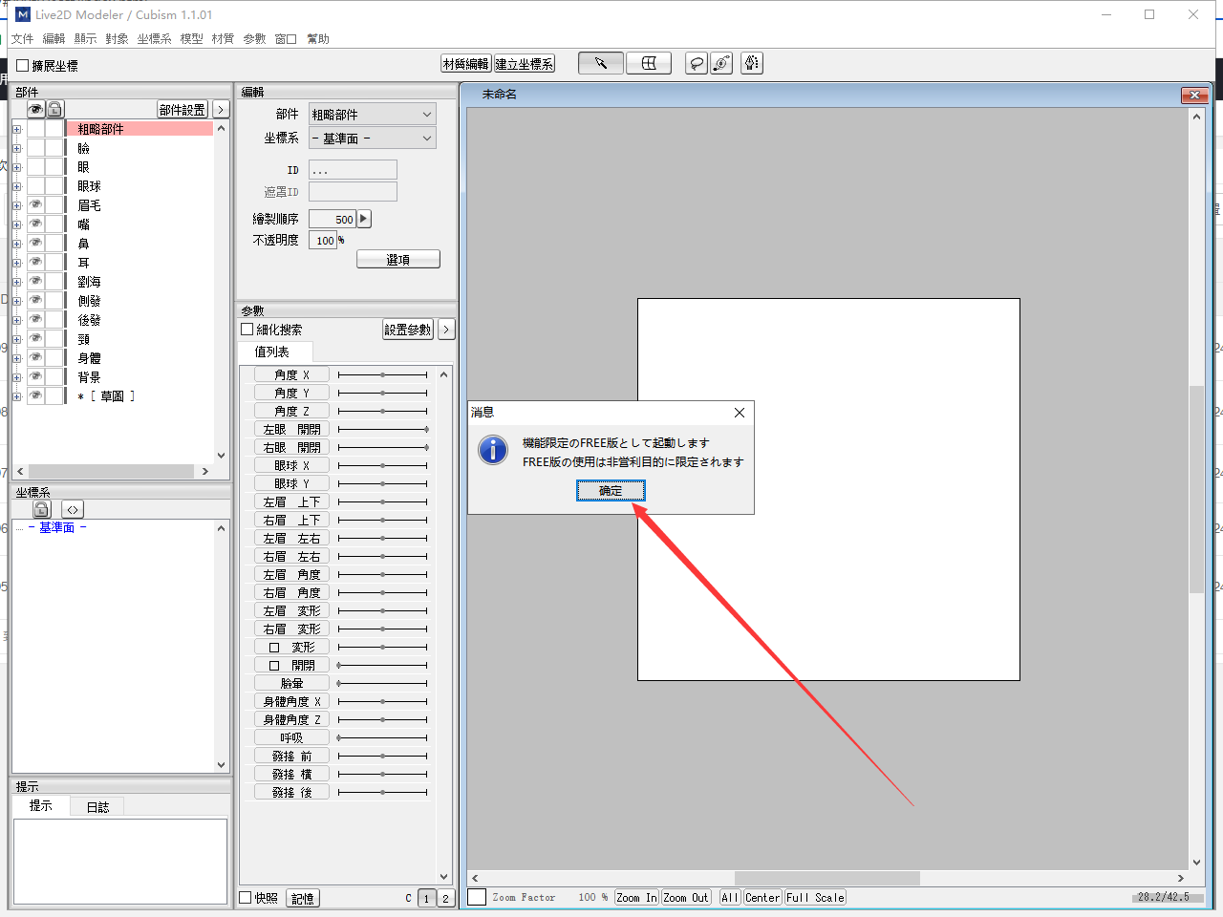Choose the lasso selection tool

(x=697, y=64)
